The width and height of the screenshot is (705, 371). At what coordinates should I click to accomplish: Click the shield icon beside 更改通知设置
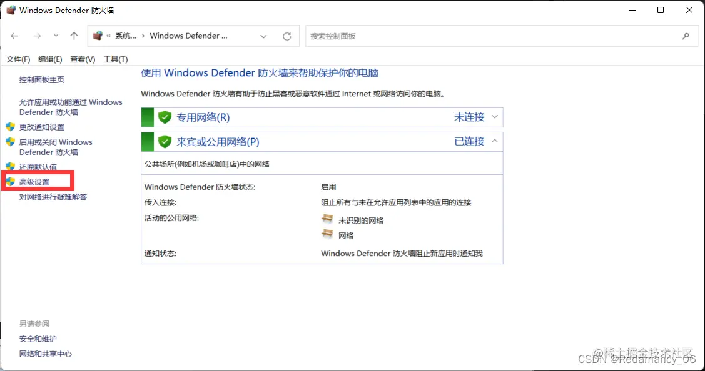(x=11, y=127)
